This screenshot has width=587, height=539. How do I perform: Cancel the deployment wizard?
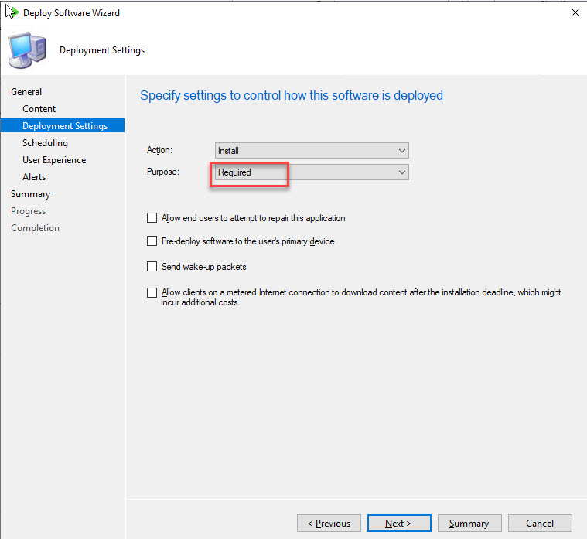(540, 524)
